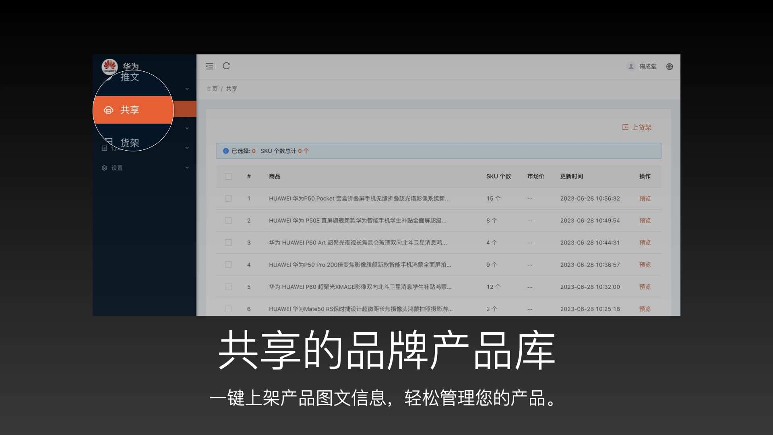
Task: Click the user avatar icon
Action: point(631,66)
